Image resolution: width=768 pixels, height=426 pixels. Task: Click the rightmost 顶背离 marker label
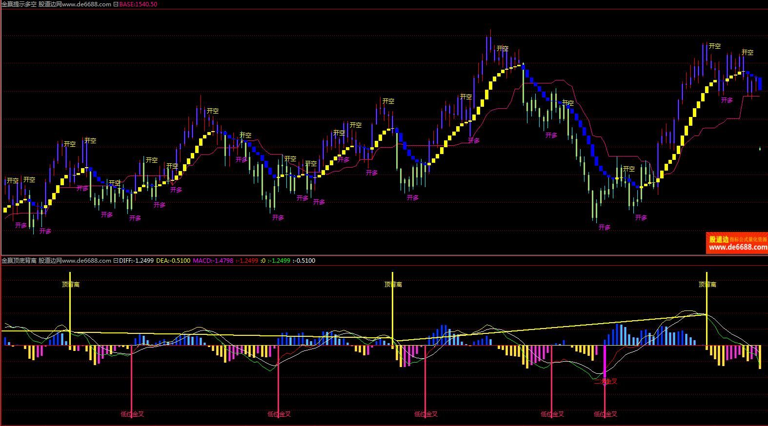click(x=707, y=285)
